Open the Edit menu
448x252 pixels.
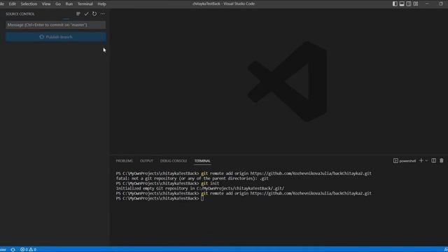(x=13, y=3)
